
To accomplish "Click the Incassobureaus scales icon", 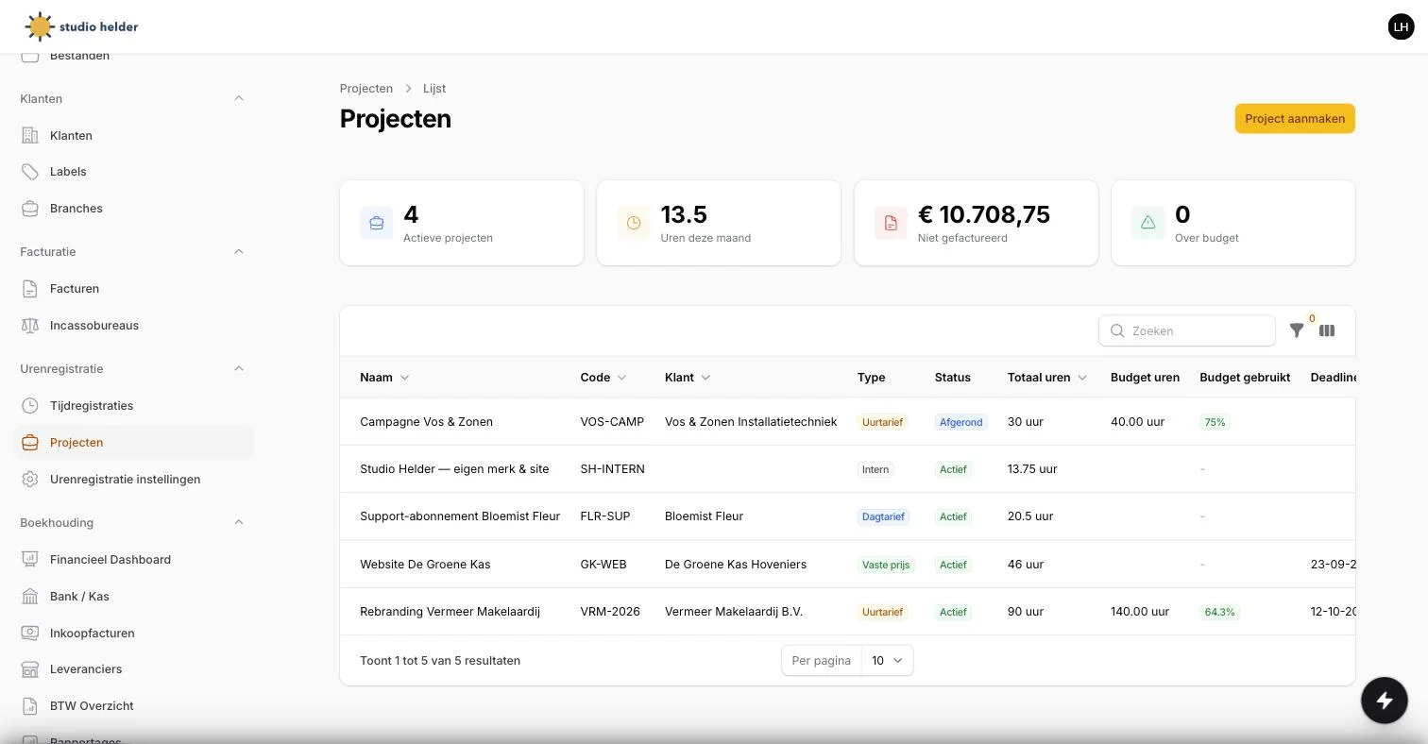I will (x=30, y=326).
